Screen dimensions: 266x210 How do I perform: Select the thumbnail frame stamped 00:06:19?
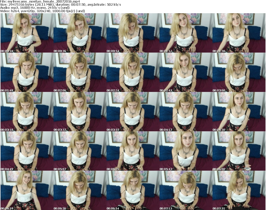point(27,190)
